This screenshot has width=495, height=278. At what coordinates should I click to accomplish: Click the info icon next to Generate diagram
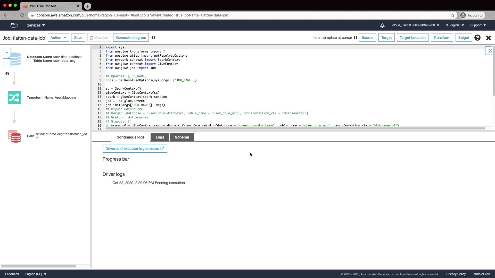153,38
